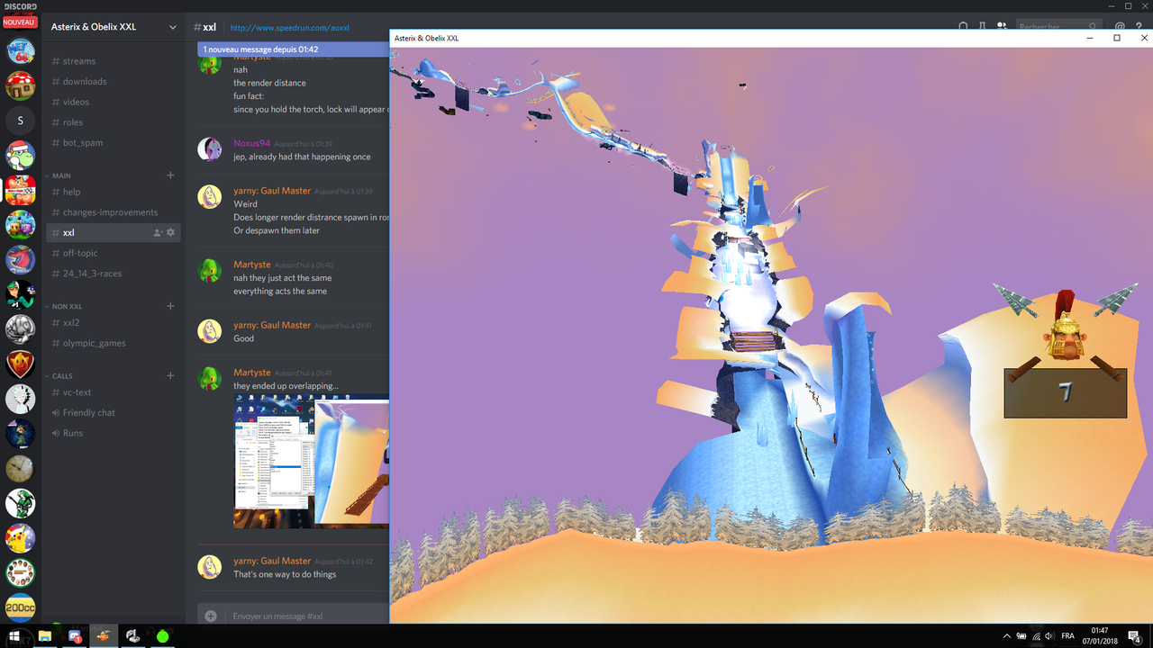
Task: Open the clock face server icon
Action: [x=21, y=469]
